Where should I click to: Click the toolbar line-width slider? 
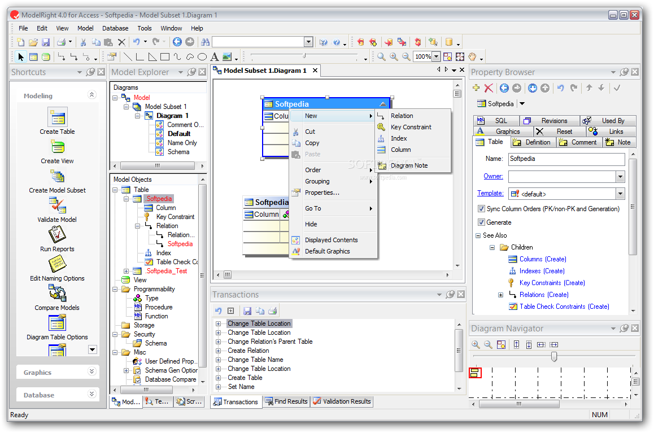pyautogui.click(x=304, y=56)
